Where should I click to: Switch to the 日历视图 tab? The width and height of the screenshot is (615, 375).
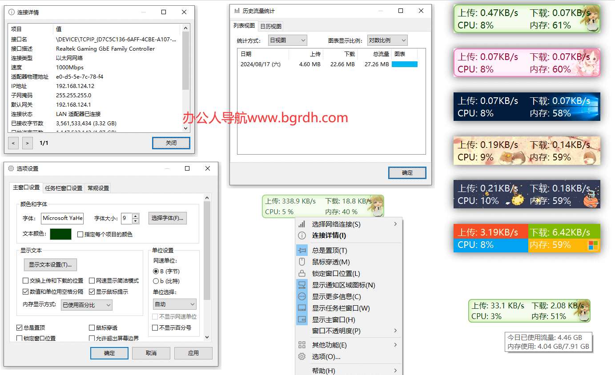tap(271, 26)
